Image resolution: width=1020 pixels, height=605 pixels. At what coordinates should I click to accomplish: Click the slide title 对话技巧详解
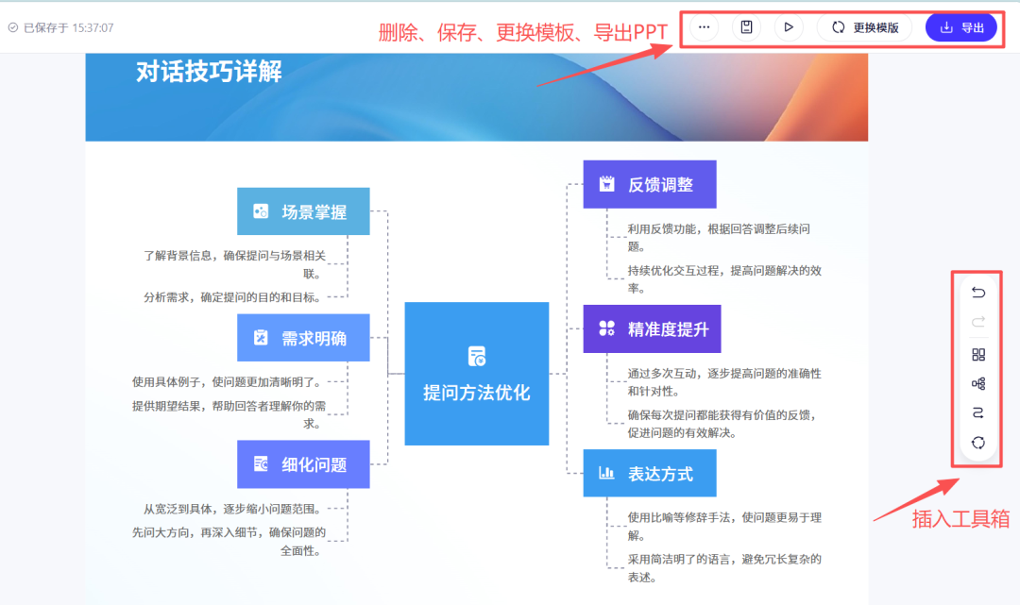click(209, 72)
